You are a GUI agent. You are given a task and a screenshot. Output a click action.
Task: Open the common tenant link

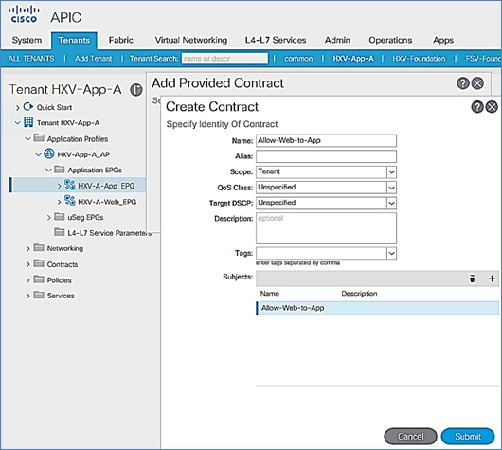(x=298, y=59)
